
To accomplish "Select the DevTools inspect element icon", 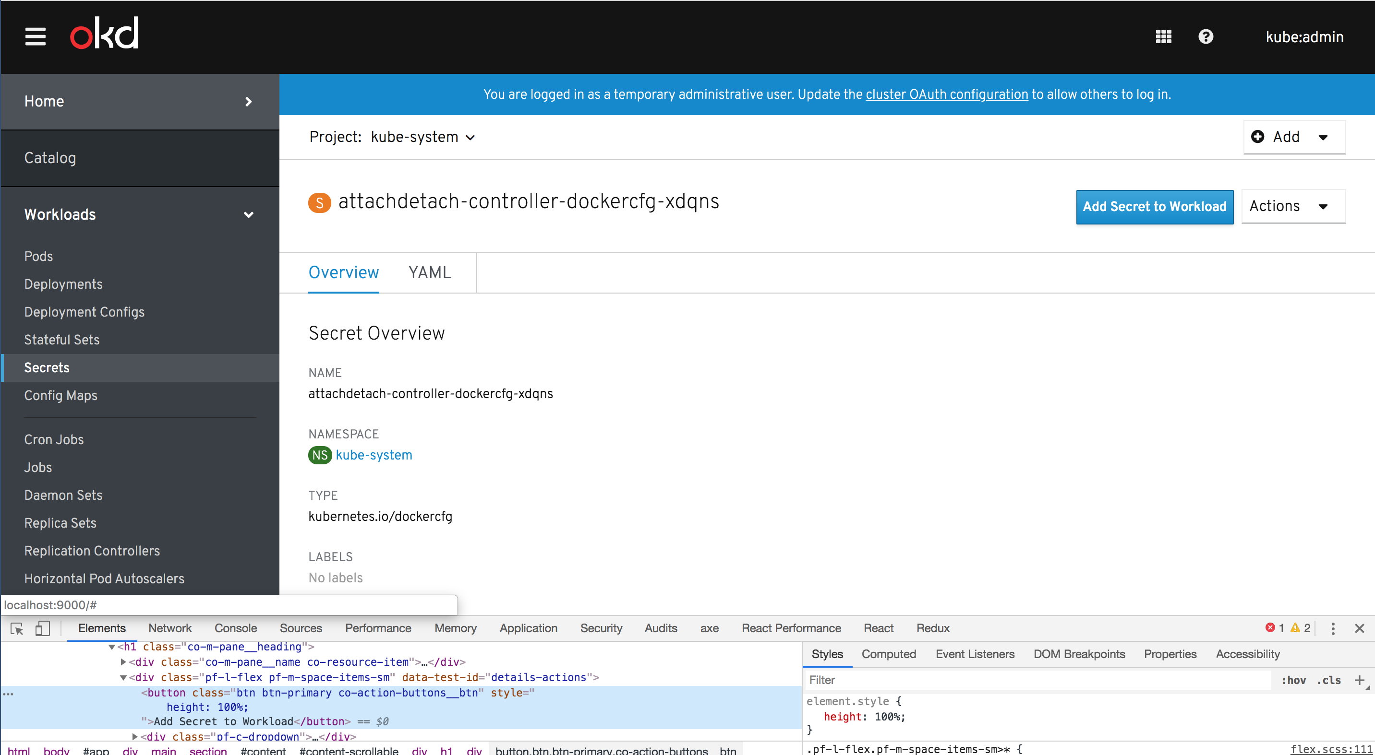I will pyautogui.click(x=16, y=629).
